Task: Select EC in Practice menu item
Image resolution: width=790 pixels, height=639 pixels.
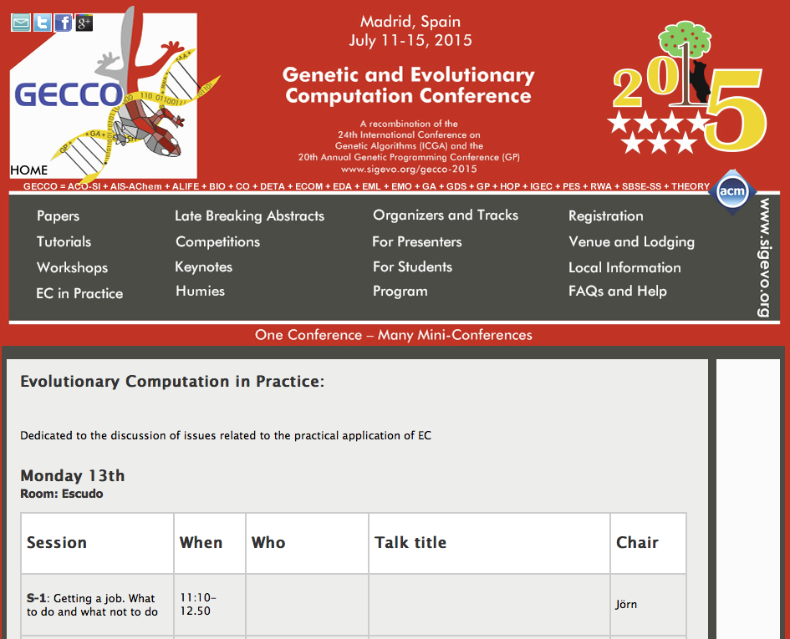Action: point(79,293)
